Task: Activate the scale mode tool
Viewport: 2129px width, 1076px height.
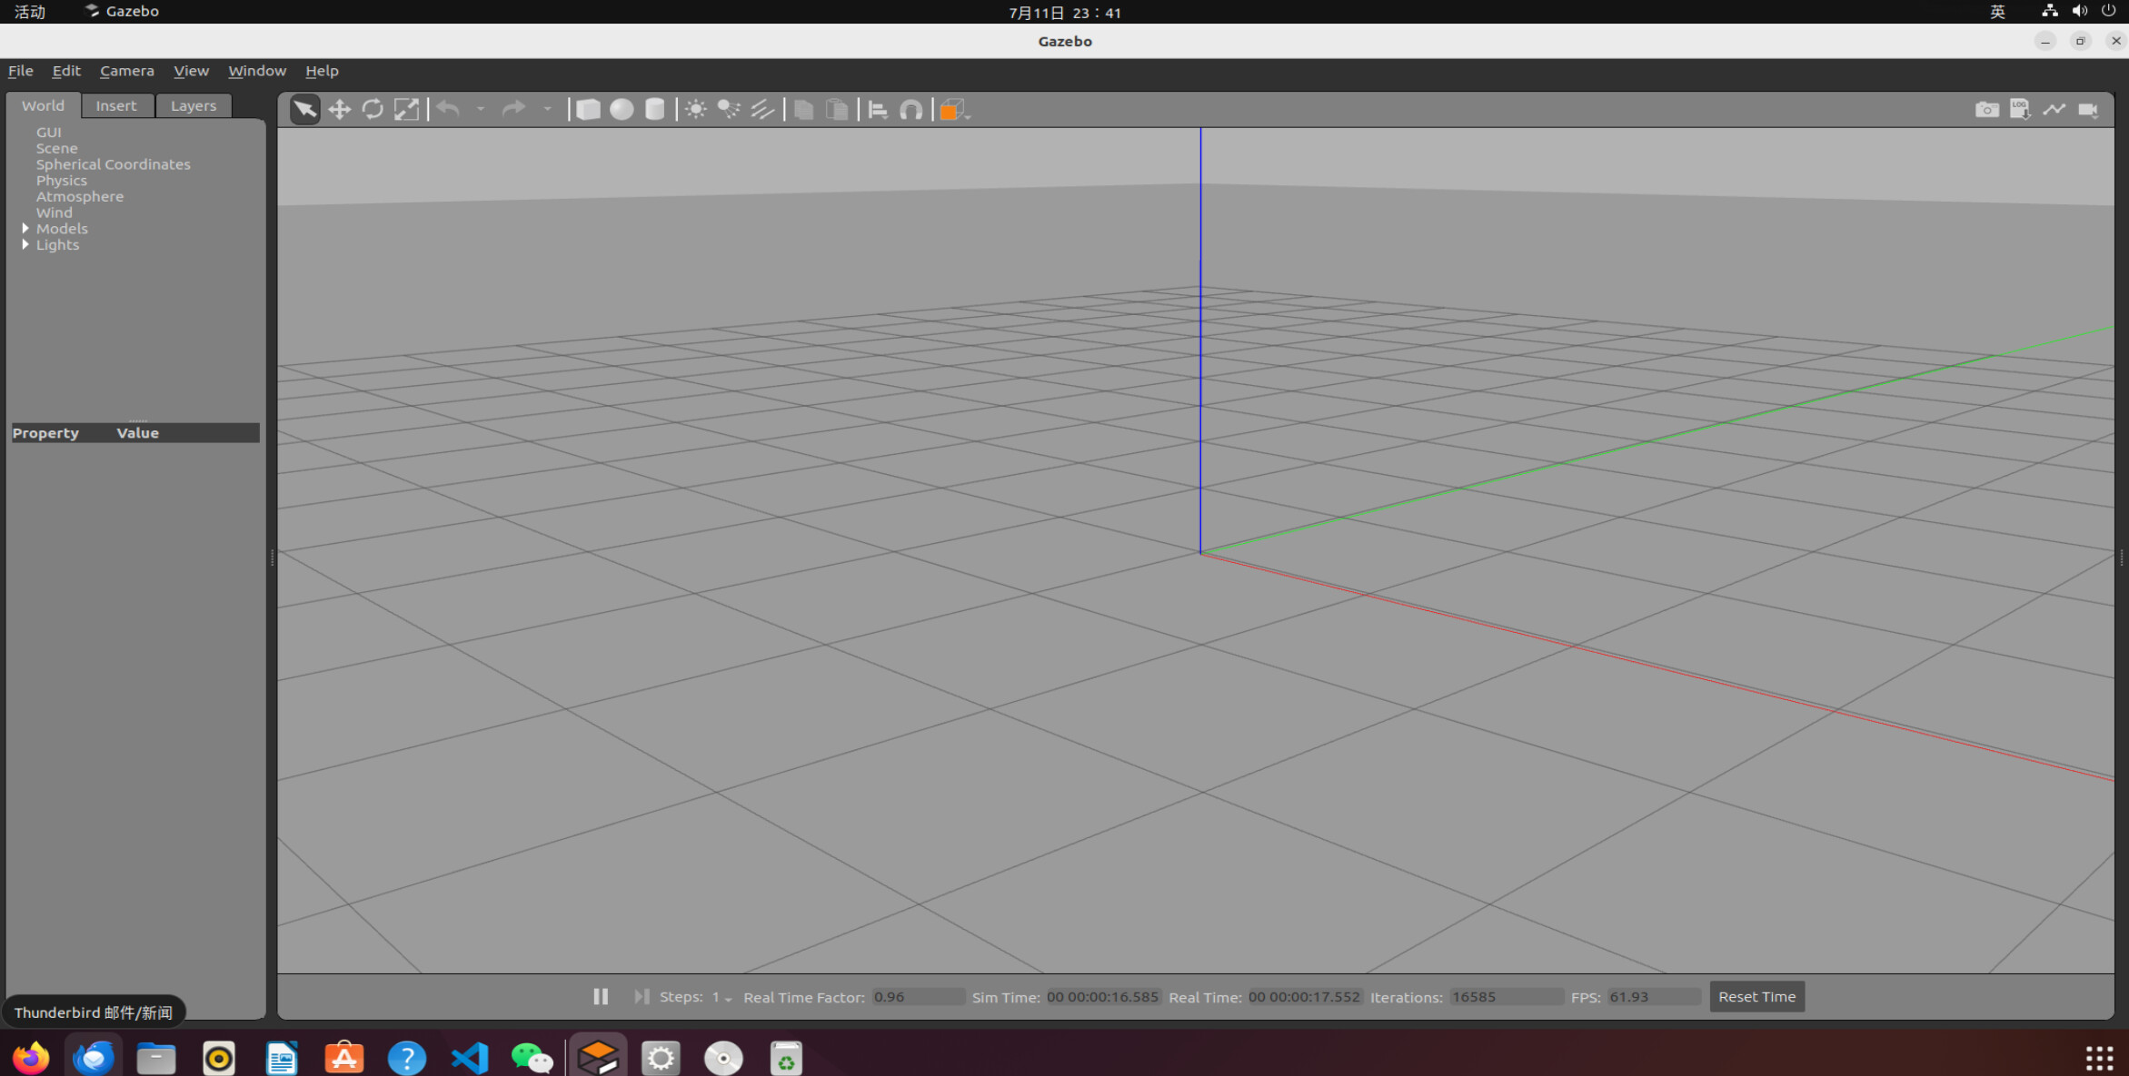Action: [x=406, y=110]
